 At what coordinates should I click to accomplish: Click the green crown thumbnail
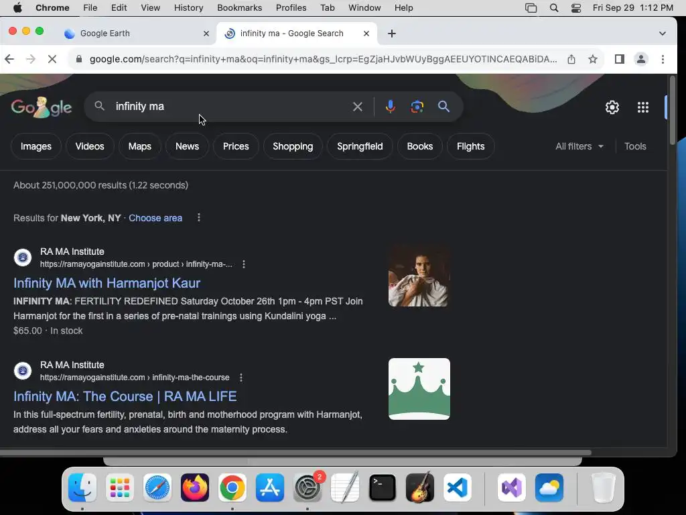click(x=419, y=389)
